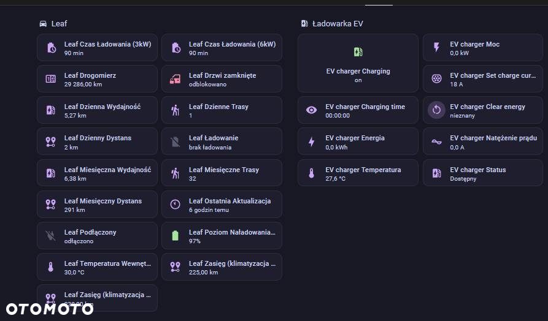Select the Leaf Dzienne Trasy label
Viewport: 548px width, 321px height.
pos(219,107)
